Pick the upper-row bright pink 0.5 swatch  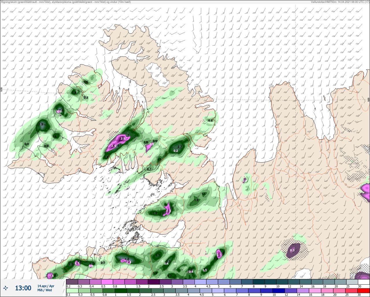[x=107, y=282]
